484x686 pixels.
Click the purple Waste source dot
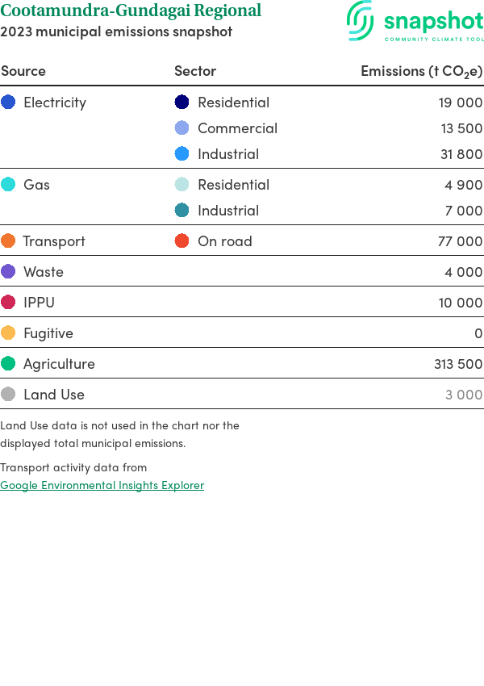8,272
